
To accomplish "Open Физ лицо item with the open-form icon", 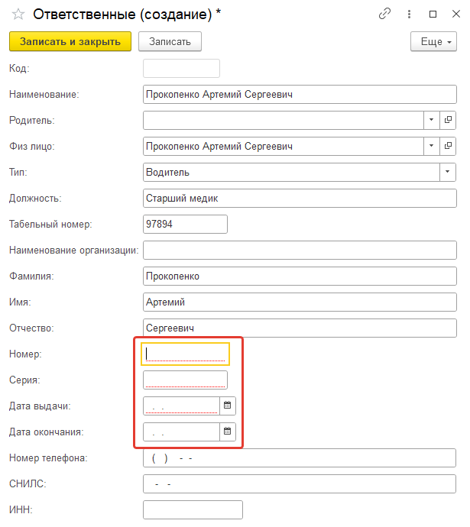I will pyautogui.click(x=448, y=146).
